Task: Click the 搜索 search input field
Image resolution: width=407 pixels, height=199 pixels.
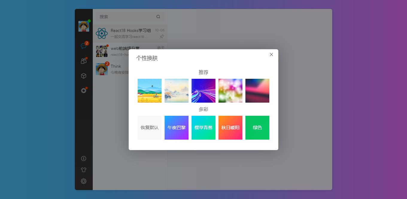Action: pos(120,17)
